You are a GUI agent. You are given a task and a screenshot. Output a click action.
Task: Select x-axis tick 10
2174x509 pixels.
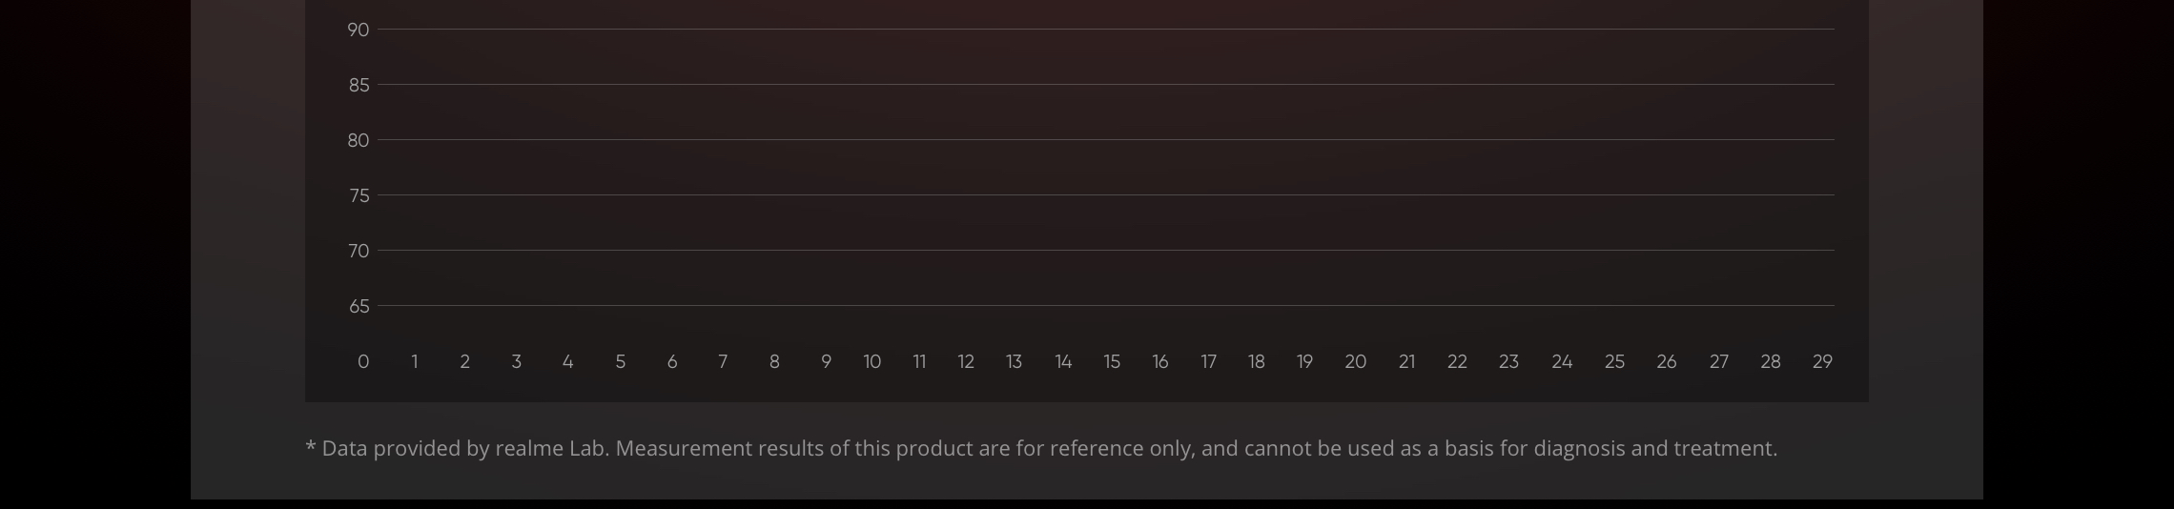[x=872, y=362]
